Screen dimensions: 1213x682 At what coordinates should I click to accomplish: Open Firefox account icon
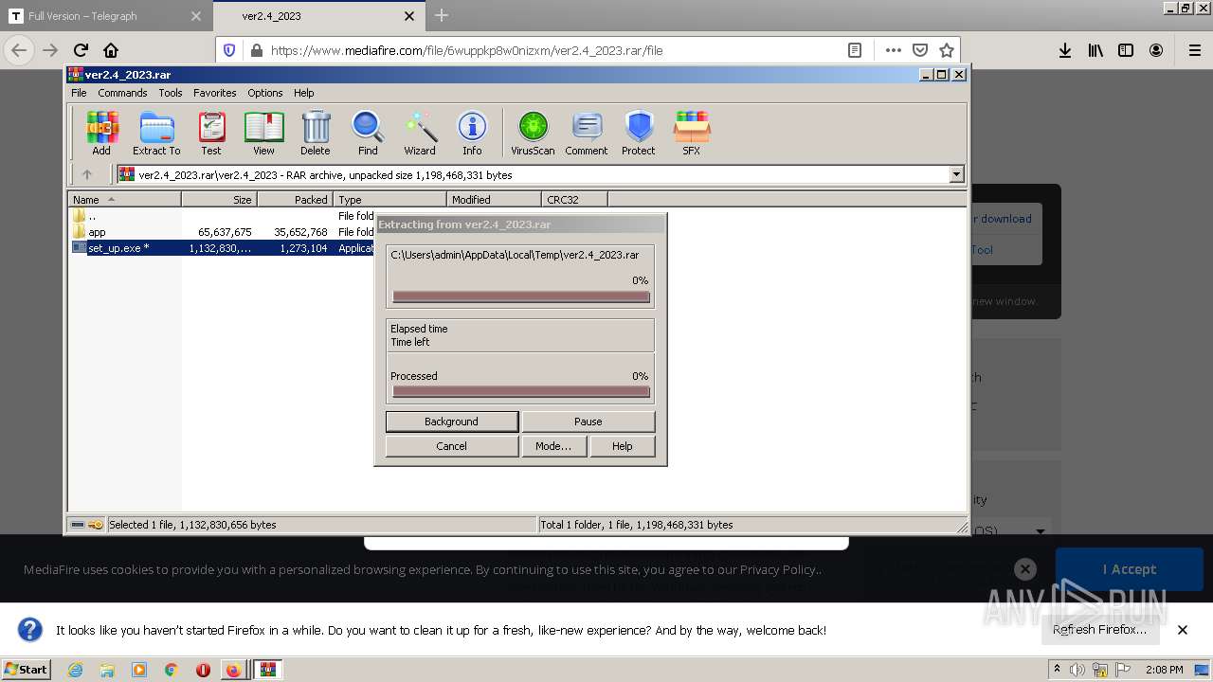click(1156, 50)
